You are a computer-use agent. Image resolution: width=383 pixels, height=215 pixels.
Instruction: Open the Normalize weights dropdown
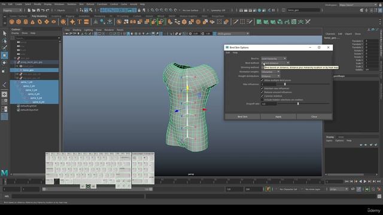(x=270, y=72)
